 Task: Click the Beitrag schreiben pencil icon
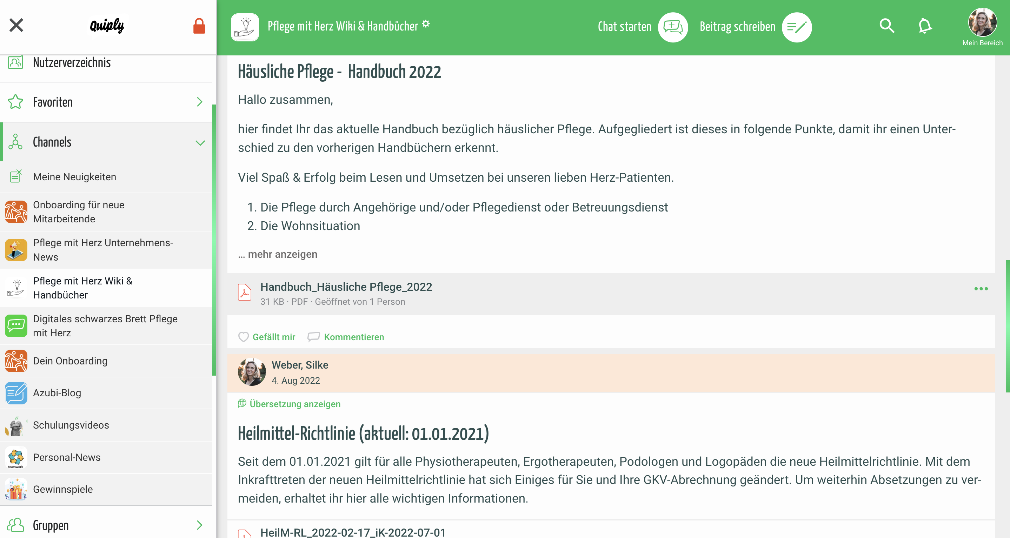pos(797,27)
